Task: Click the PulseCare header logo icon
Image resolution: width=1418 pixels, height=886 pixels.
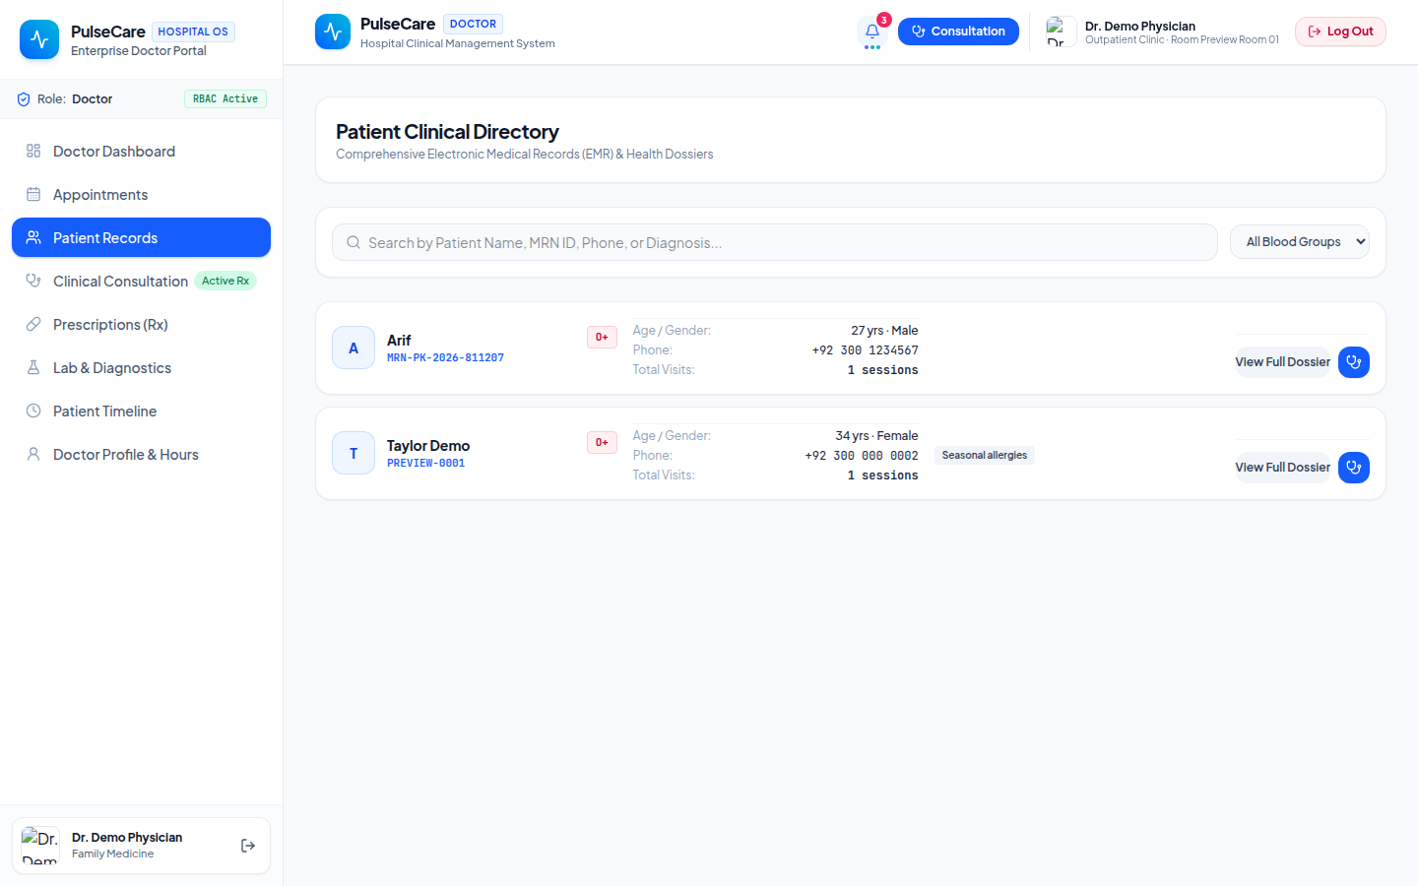Action: [333, 32]
